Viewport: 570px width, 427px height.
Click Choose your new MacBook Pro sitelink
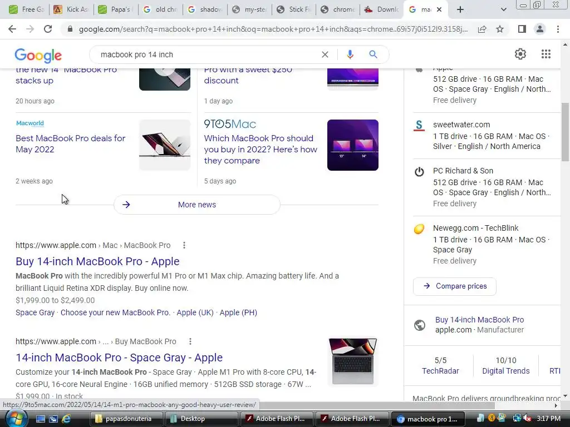tap(115, 312)
